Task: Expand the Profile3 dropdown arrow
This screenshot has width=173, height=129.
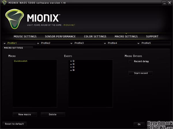Action: 72,43
